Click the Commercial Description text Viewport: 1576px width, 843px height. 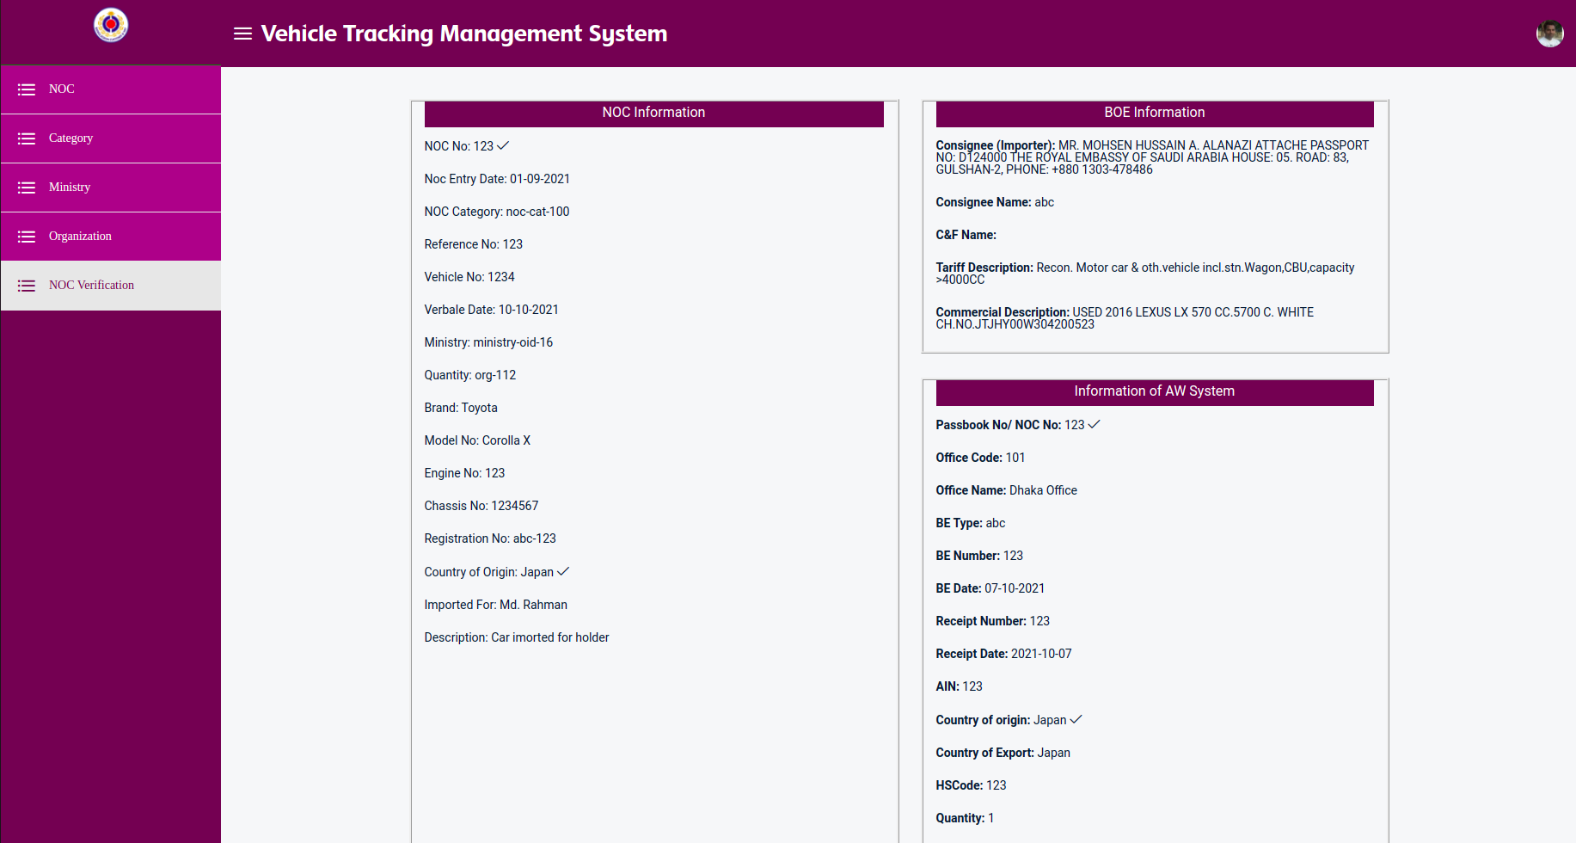1125,318
